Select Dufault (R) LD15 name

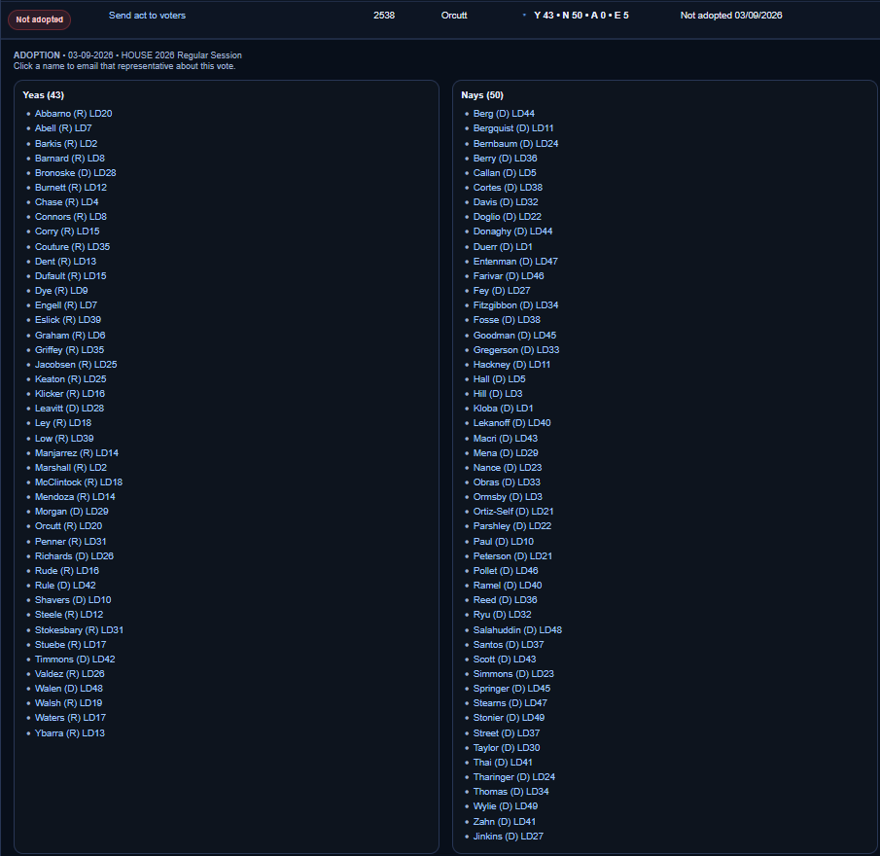(x=71, y=276)
